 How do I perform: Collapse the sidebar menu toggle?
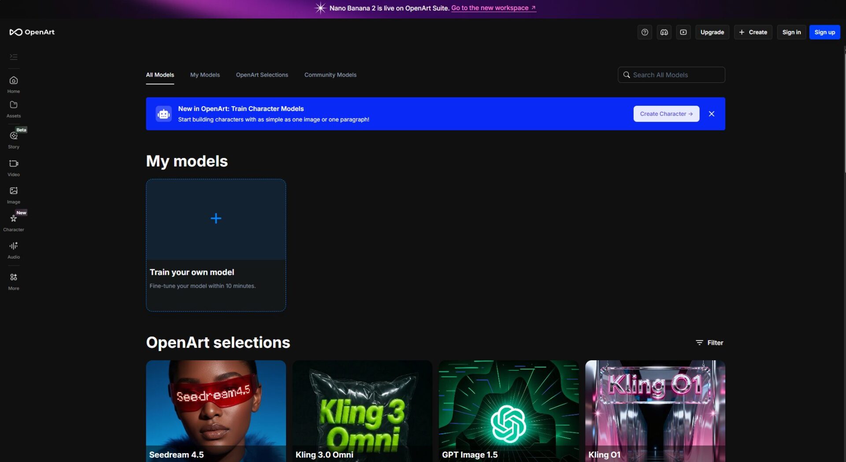tap(14, 57)
